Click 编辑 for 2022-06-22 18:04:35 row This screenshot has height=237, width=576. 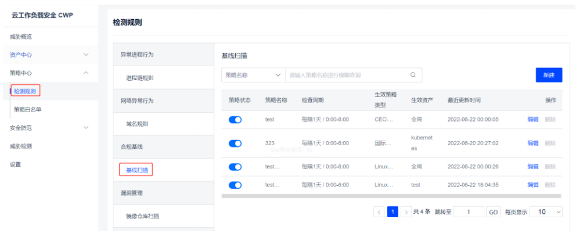point(533,185)
